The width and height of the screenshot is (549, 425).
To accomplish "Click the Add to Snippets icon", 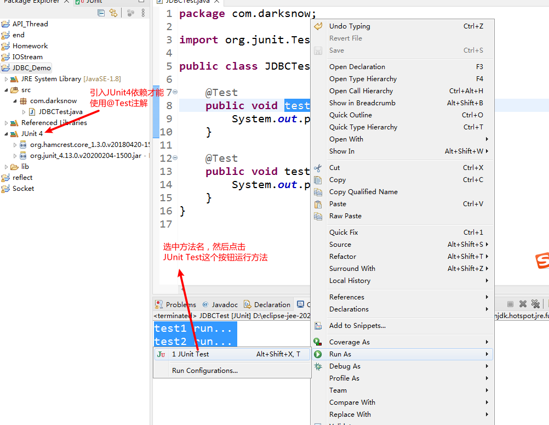I will click(x=318, y=326).
